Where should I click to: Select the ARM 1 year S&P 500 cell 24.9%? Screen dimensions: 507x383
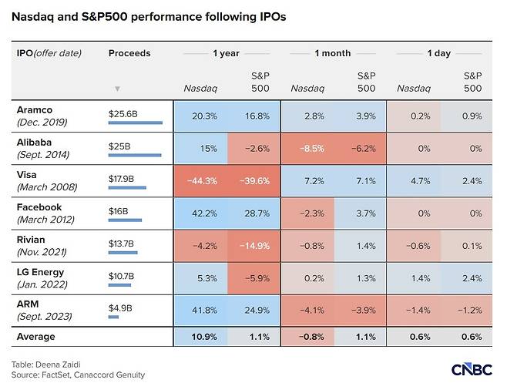253,311
